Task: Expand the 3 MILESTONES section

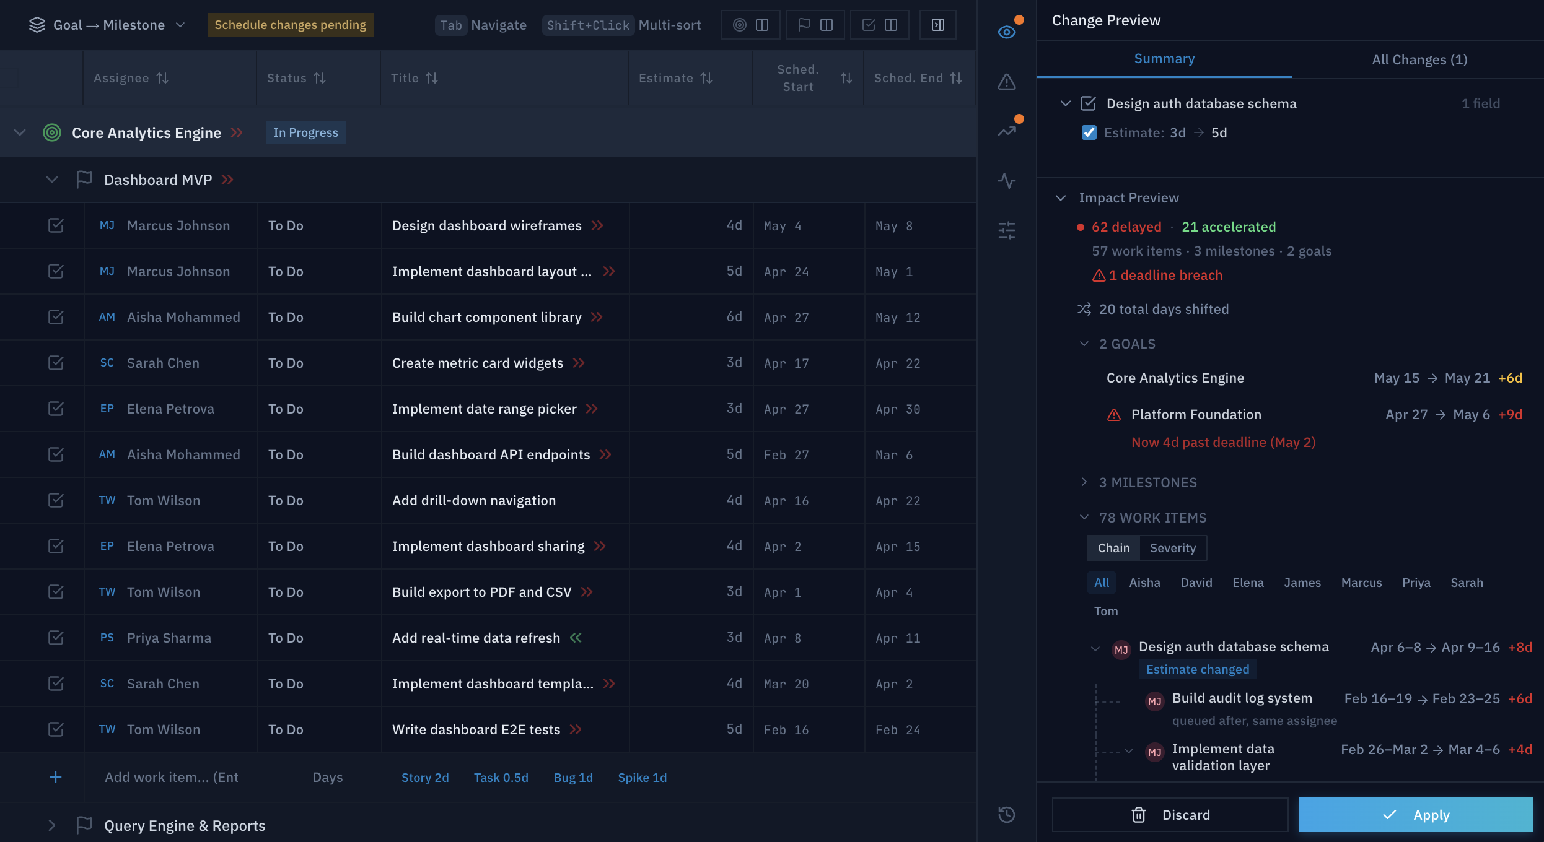Action: click(1084, 482)
